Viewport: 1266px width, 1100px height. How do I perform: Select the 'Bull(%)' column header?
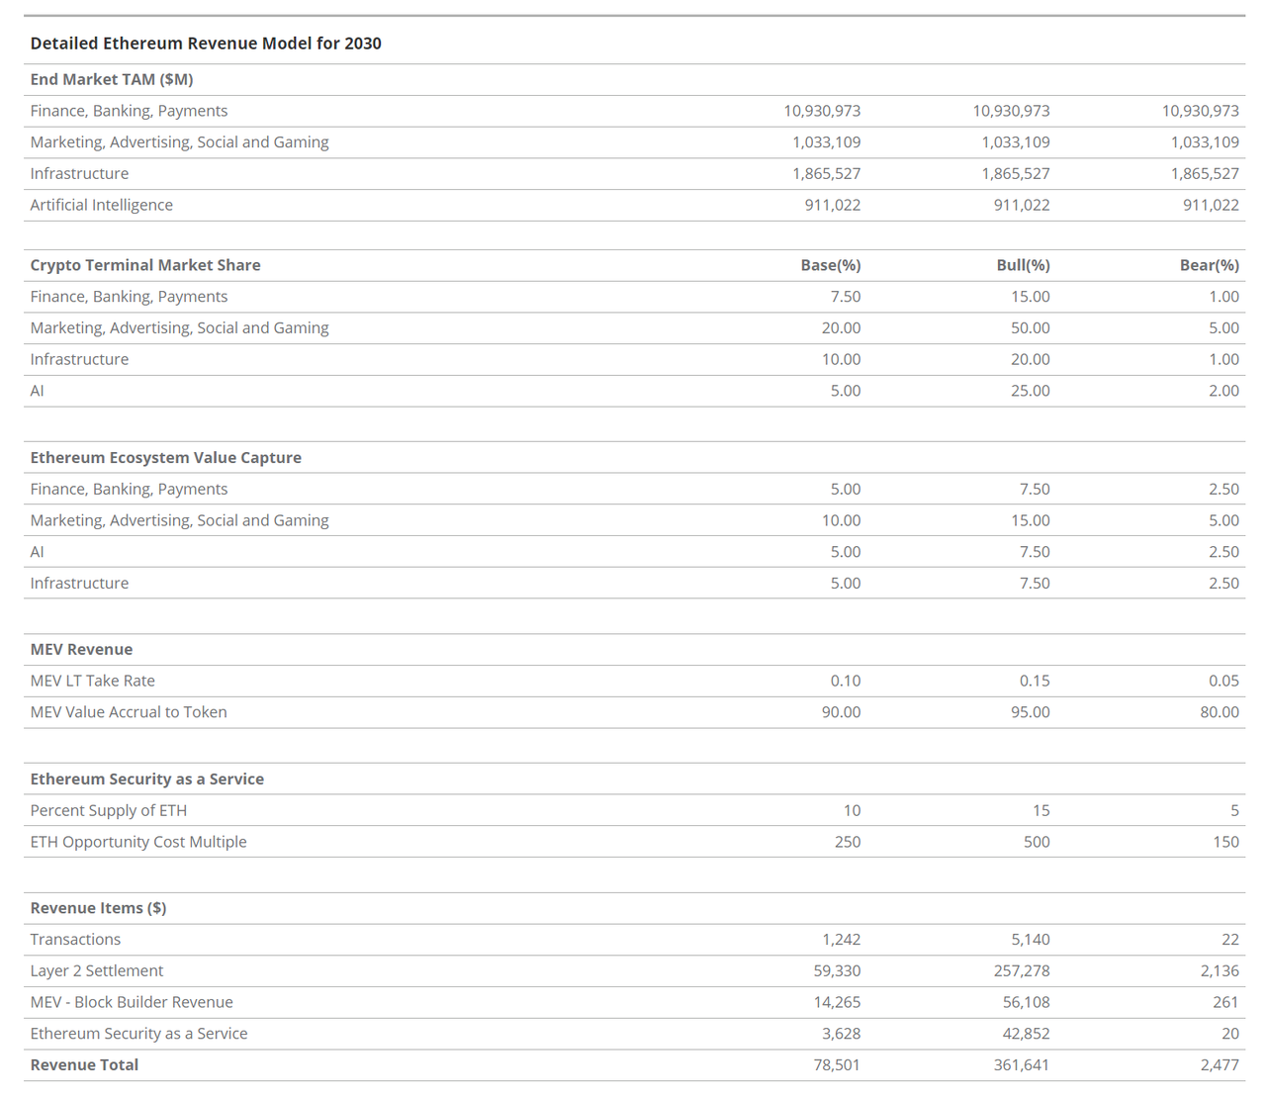pyautogui.click(x=1023, y=265)
